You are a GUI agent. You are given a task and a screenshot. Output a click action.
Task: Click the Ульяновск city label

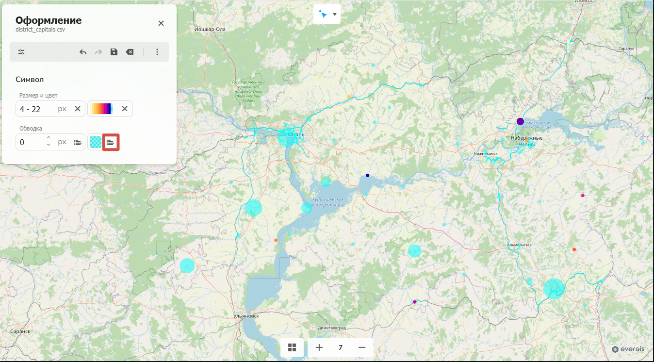pyautogui.click(x=245, y=316)
